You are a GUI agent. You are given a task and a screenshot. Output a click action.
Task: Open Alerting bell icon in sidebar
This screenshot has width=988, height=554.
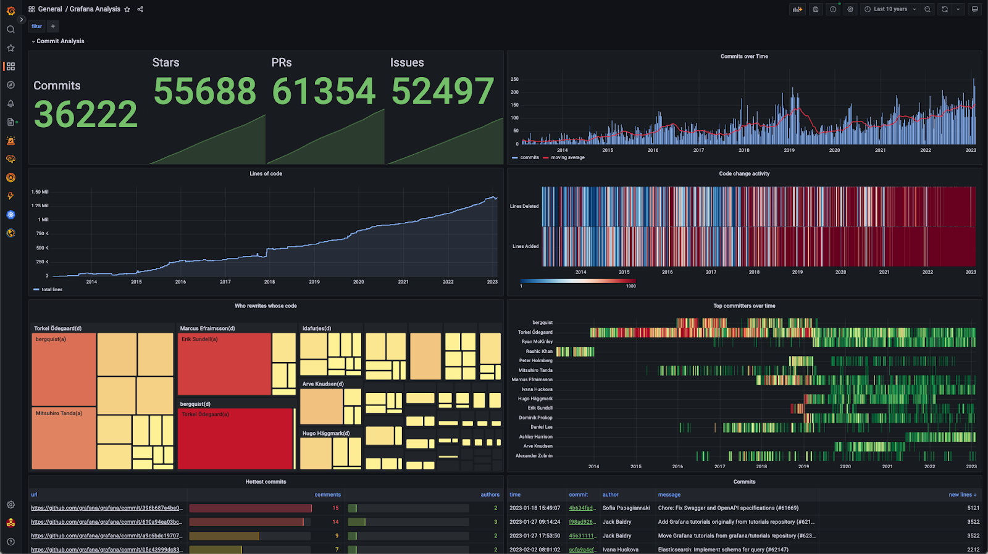click(x=10, y=104)
